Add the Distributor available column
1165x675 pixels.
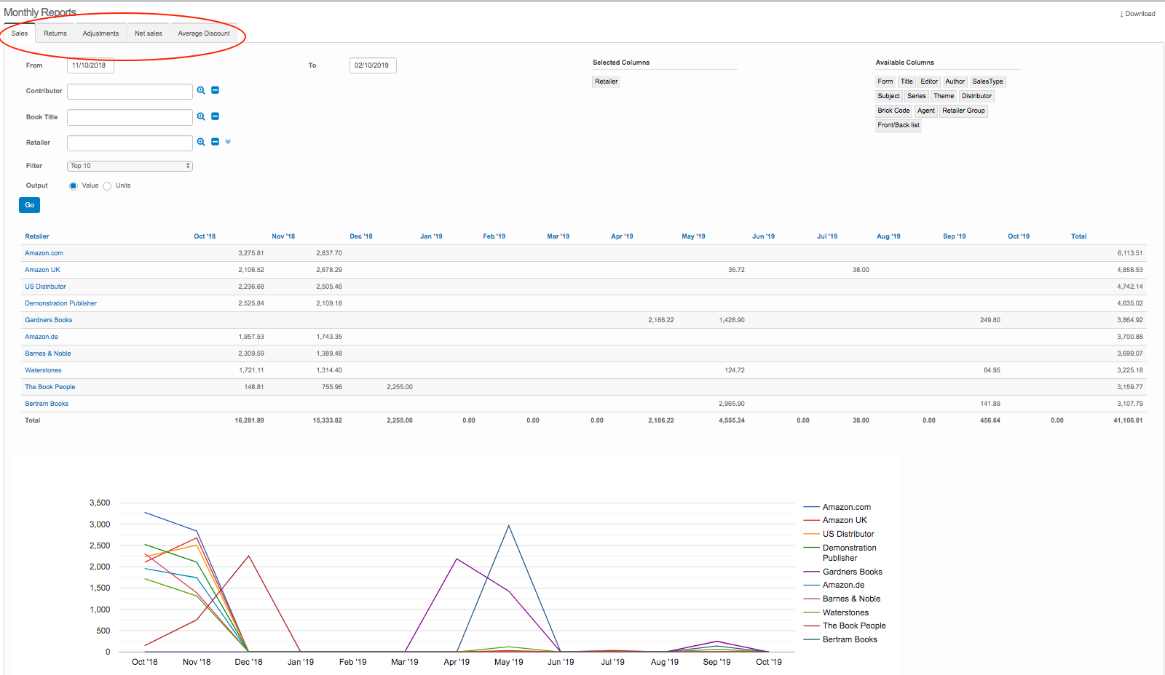pos(976,96)
